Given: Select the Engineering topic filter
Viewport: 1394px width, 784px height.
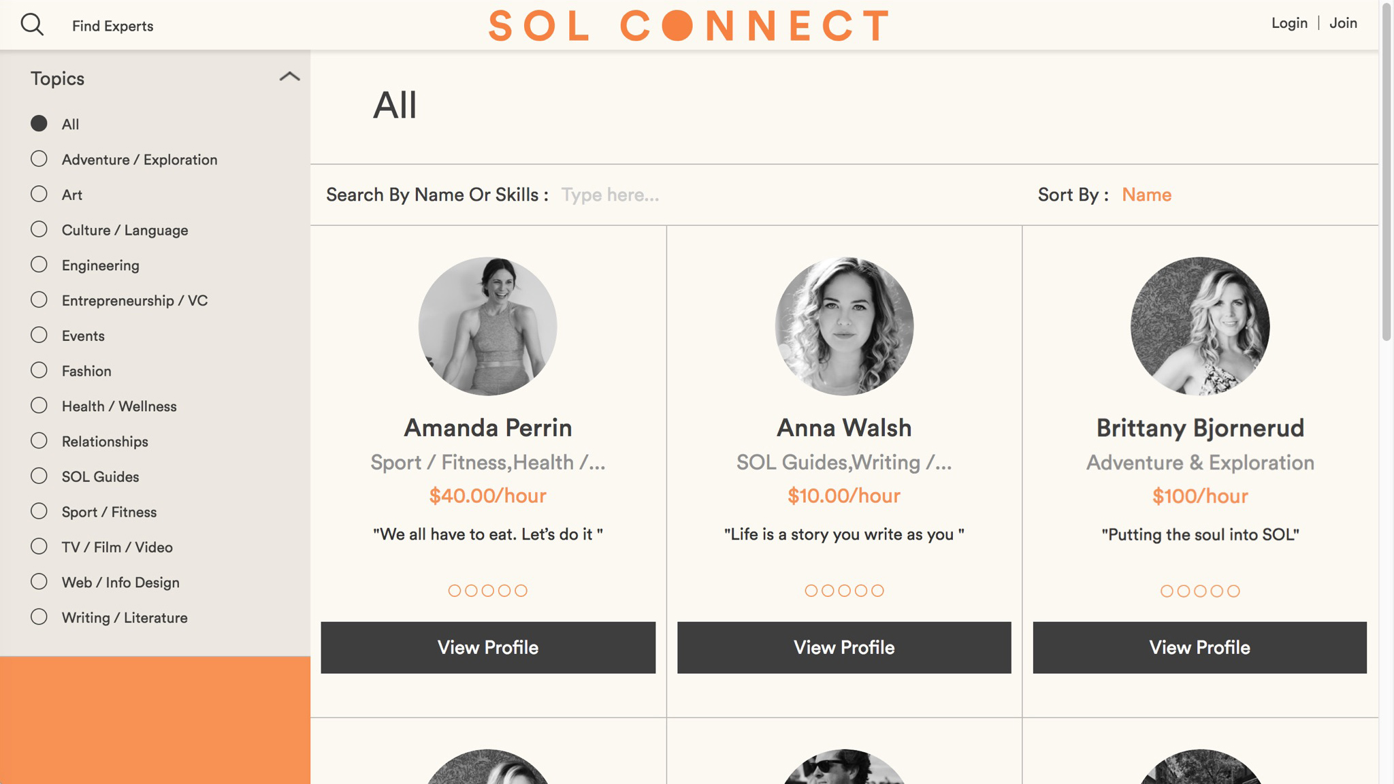Looking at the screenshot, I should 39,265.
